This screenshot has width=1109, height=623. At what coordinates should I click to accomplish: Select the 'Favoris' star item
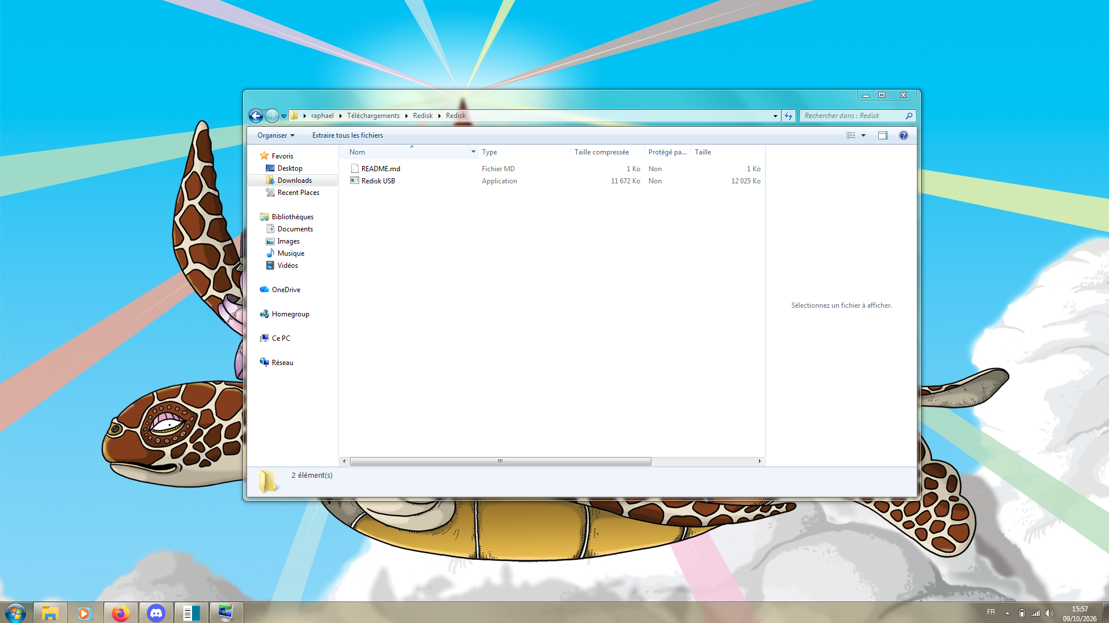click(x=277, y=156)
